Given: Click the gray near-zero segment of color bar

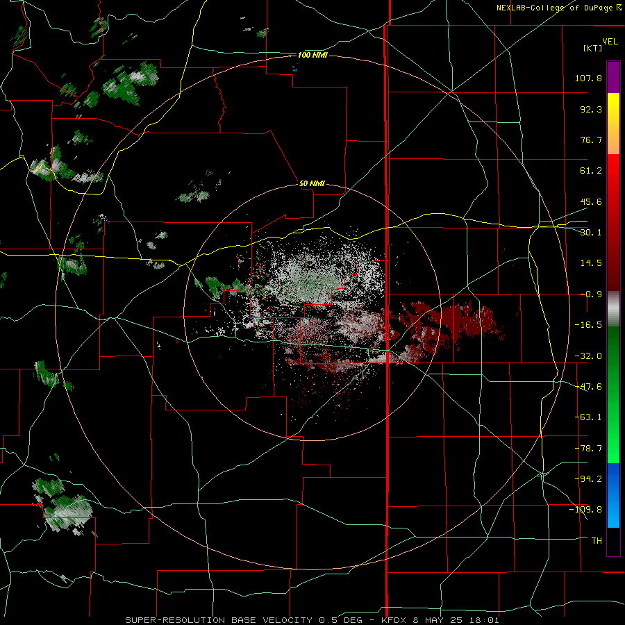Looking at the screenshot, I should [613, 309].
